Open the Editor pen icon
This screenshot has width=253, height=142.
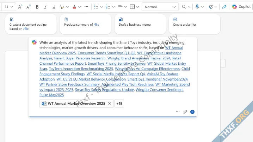(224, 7)
